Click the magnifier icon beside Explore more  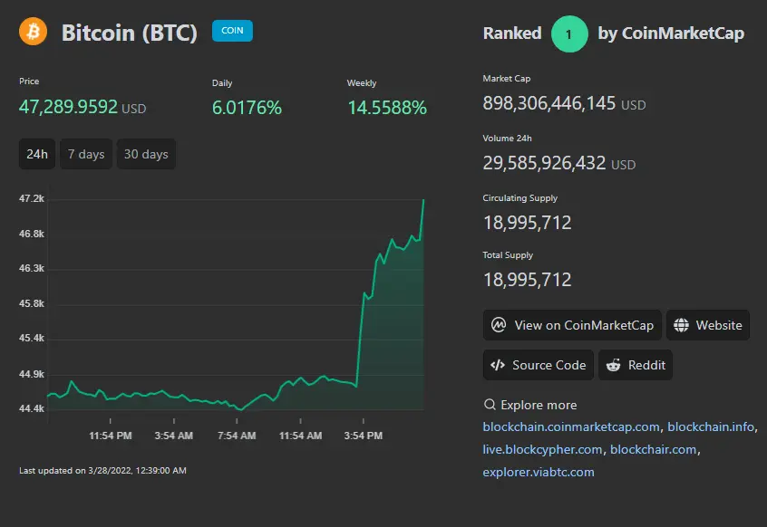pos(490,405)
